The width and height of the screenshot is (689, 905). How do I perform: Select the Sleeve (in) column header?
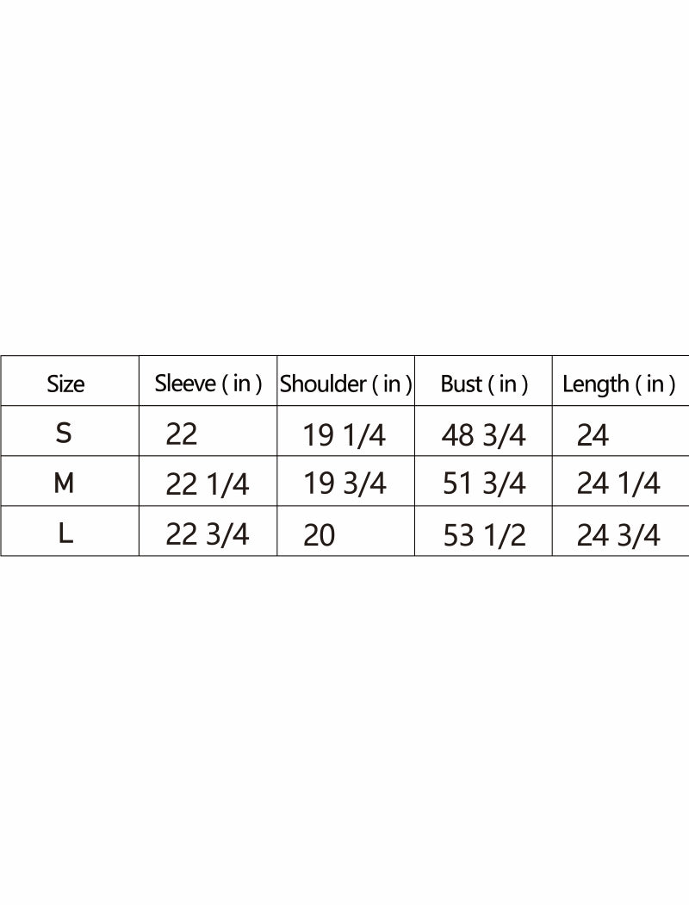pyautogui.click(x=208, y=384)
